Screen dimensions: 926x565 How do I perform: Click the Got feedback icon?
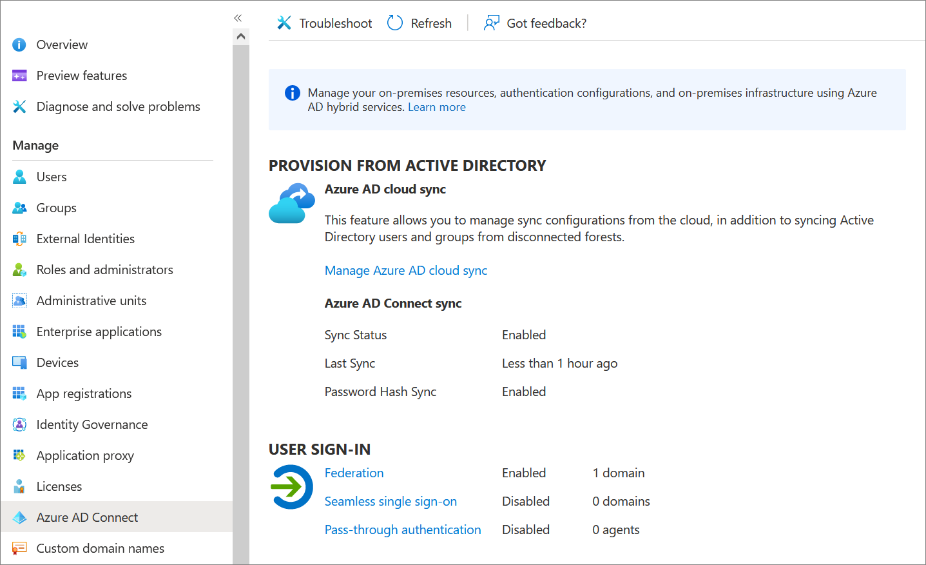click(x=491, y=23)
